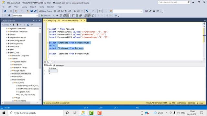
Task: Switch output to Results to Text
Action: [x=85, y=15]
